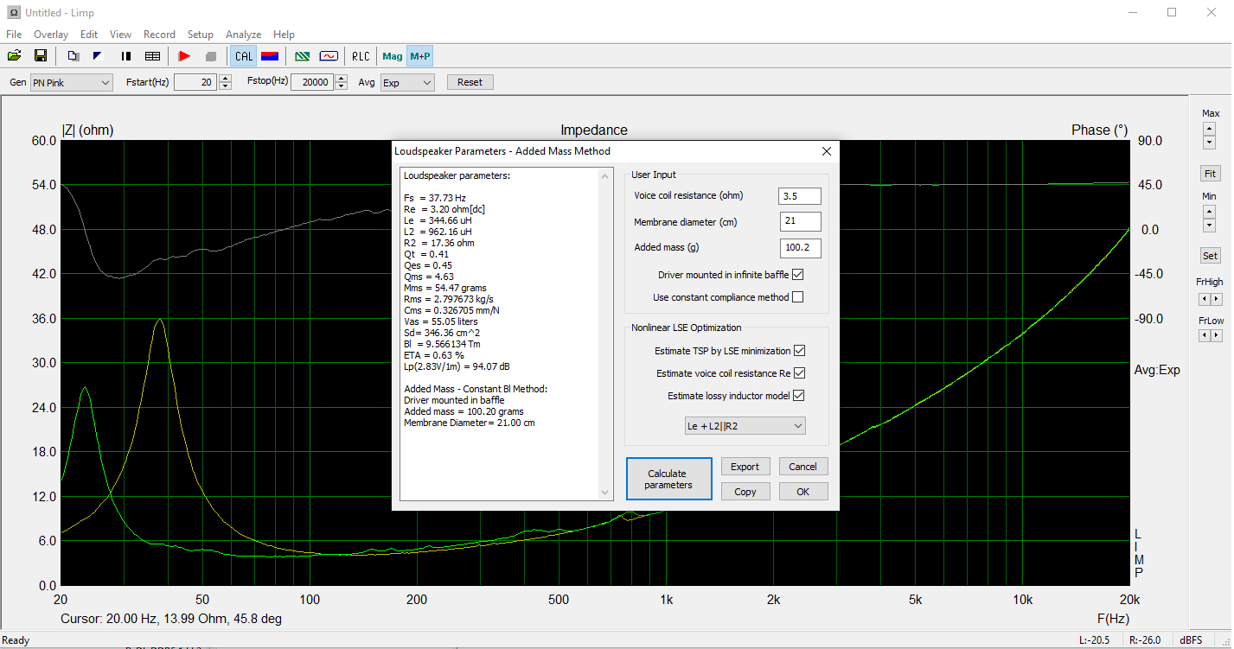Open the Le + L2||R2 model dropdown

[745, 425]
